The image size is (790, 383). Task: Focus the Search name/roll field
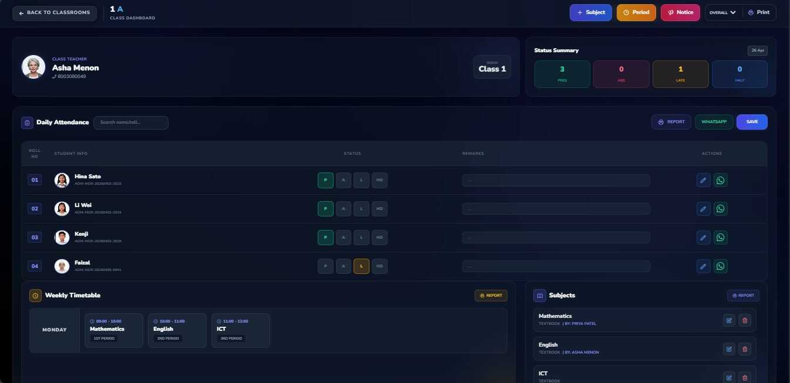tap(131, 123)
